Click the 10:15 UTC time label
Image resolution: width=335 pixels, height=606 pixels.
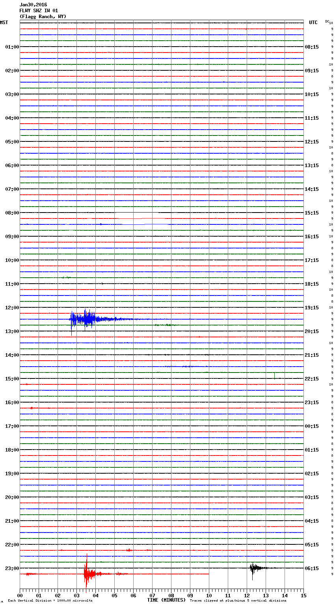[x=312, y=94]
